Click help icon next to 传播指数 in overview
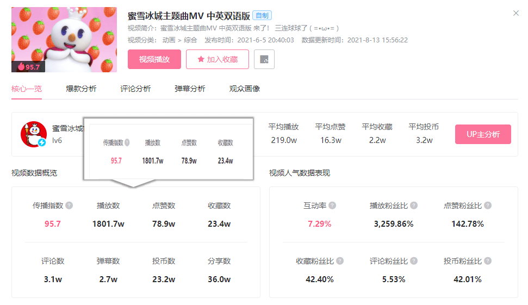The image size is (528, 305). pos(69,206)
